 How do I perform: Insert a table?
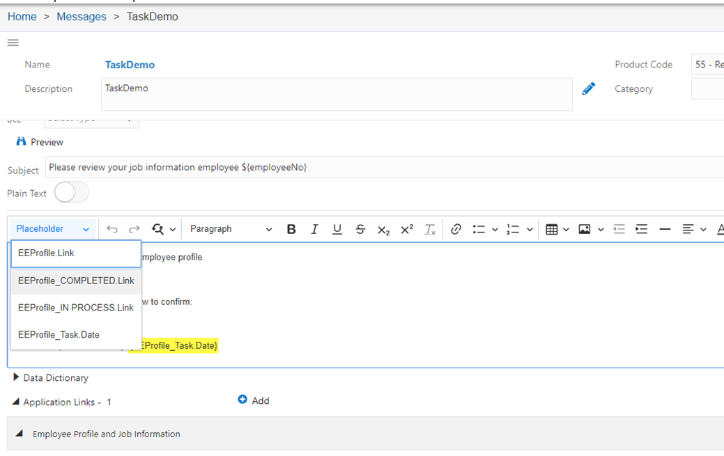[551, 229]
